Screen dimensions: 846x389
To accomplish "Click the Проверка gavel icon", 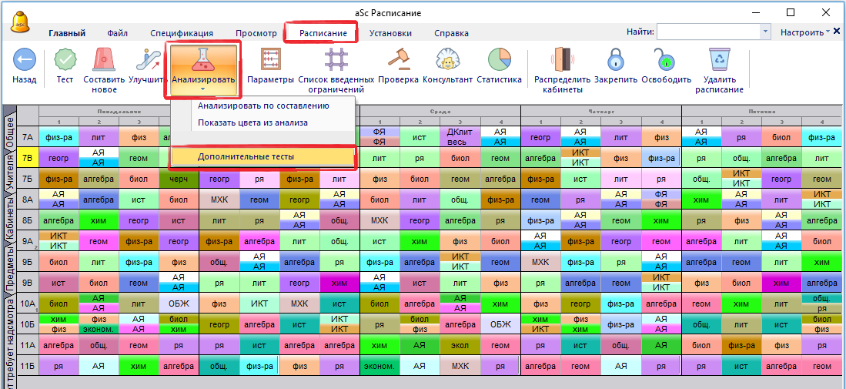I will pos(398,60).
